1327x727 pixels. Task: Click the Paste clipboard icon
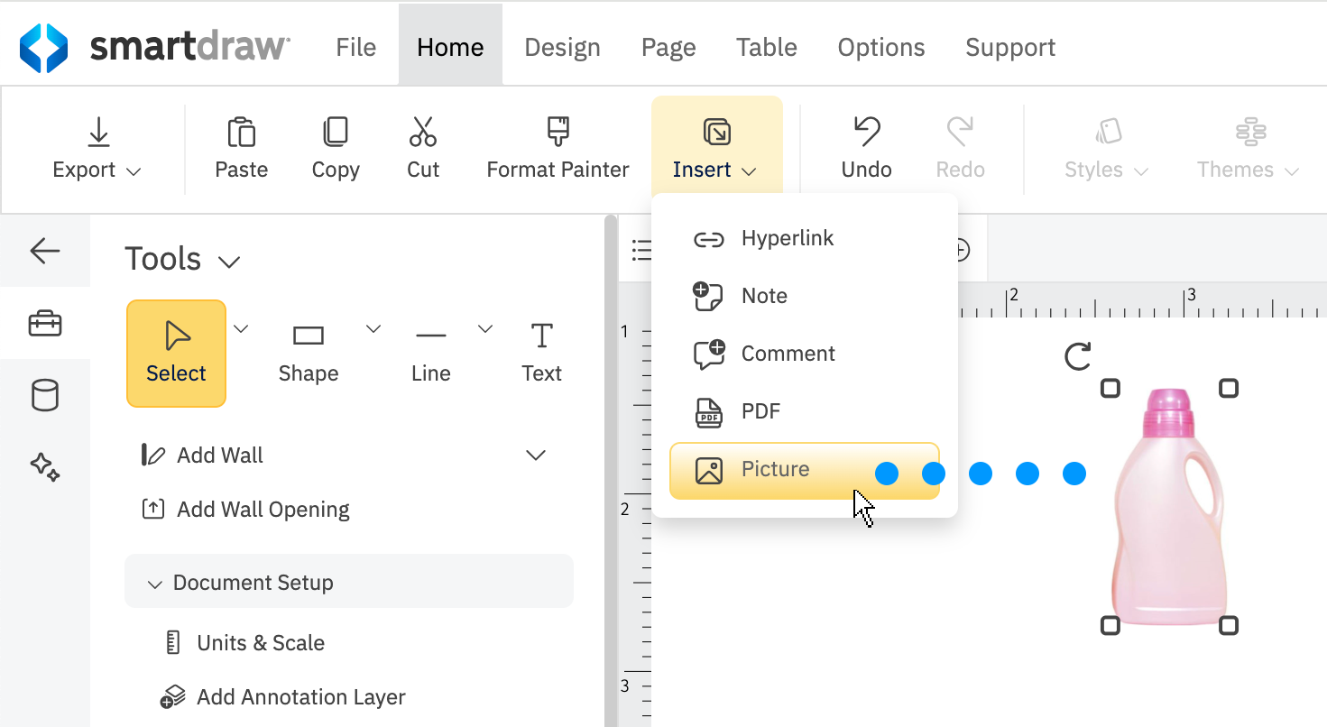[241, 133]
